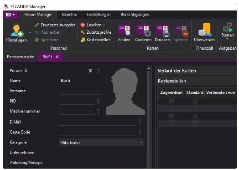Open Kostenstellen in the Personen ribbon group

click(x=96, y=40)
